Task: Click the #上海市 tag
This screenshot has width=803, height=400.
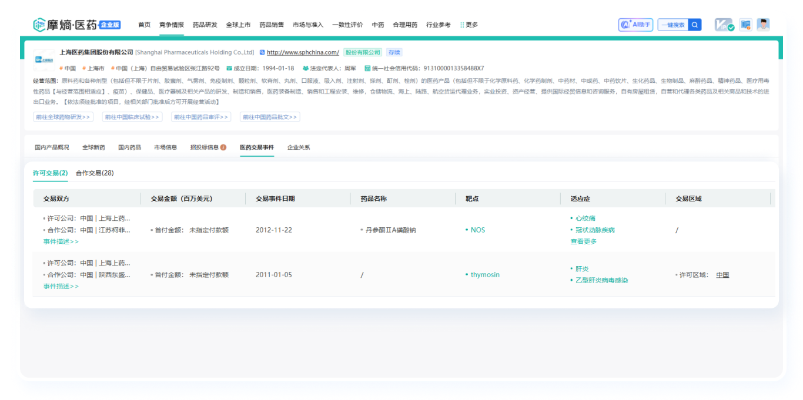Action: [93, 68]
